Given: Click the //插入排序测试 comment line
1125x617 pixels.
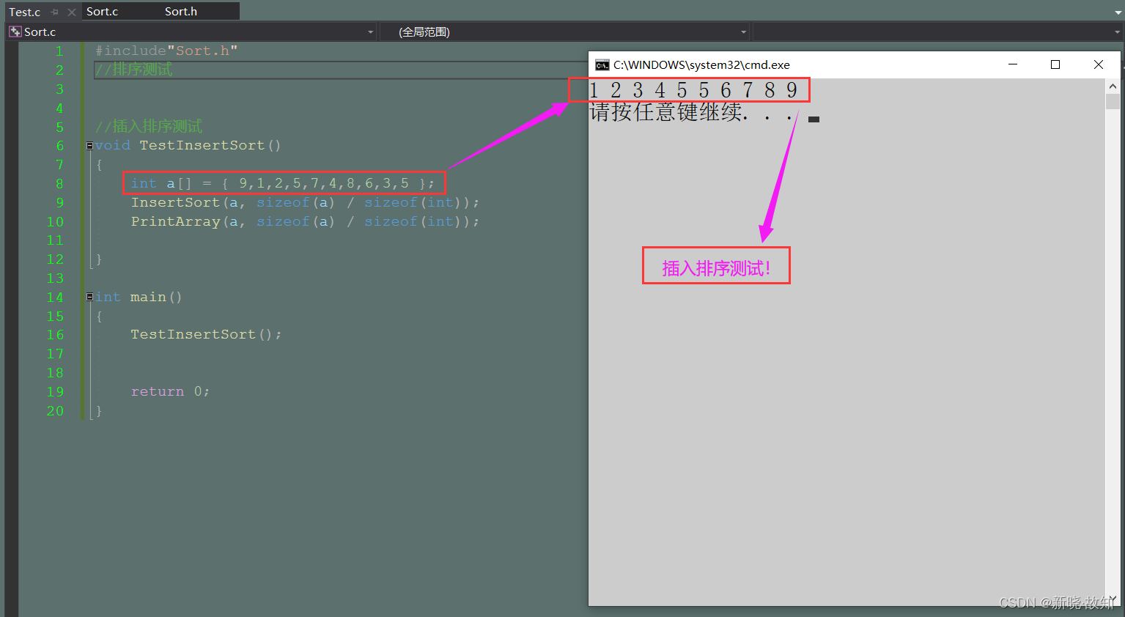Looking at the screenshot, I should [x=149, y=126].
